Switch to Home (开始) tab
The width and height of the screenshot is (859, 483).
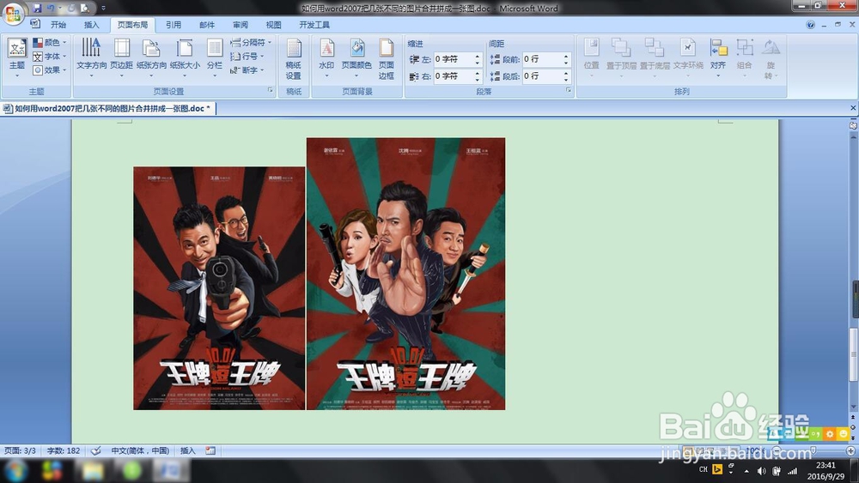(x=58, y=25)
